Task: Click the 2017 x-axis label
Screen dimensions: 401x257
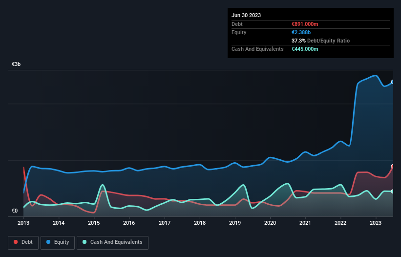Action: [x=165, y=223]
